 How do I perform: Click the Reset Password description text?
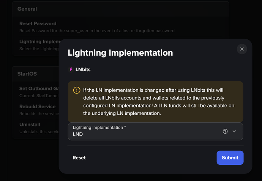pos(97,31)
